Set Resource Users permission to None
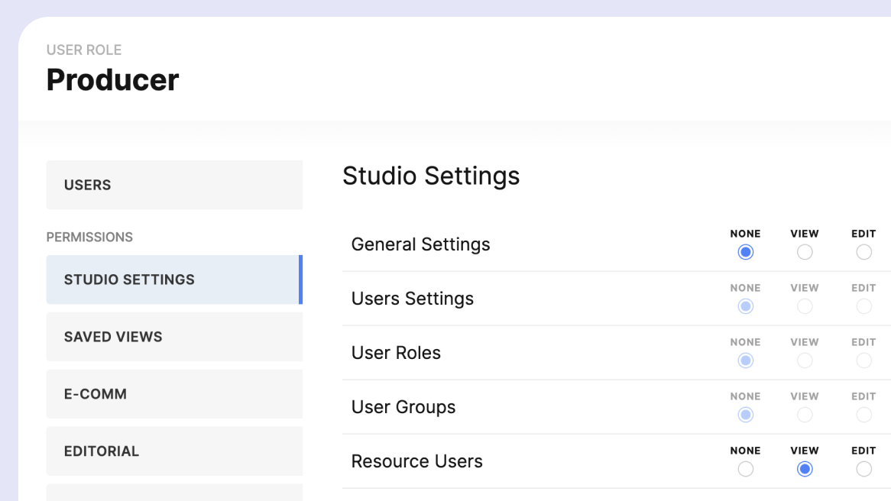The height and width of the screenshot is (501, 891). (746, 469)
